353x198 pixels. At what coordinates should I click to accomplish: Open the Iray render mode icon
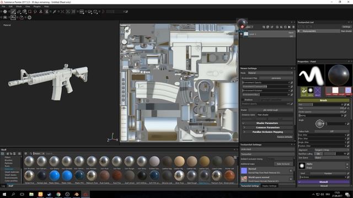[x=22, y=17]
